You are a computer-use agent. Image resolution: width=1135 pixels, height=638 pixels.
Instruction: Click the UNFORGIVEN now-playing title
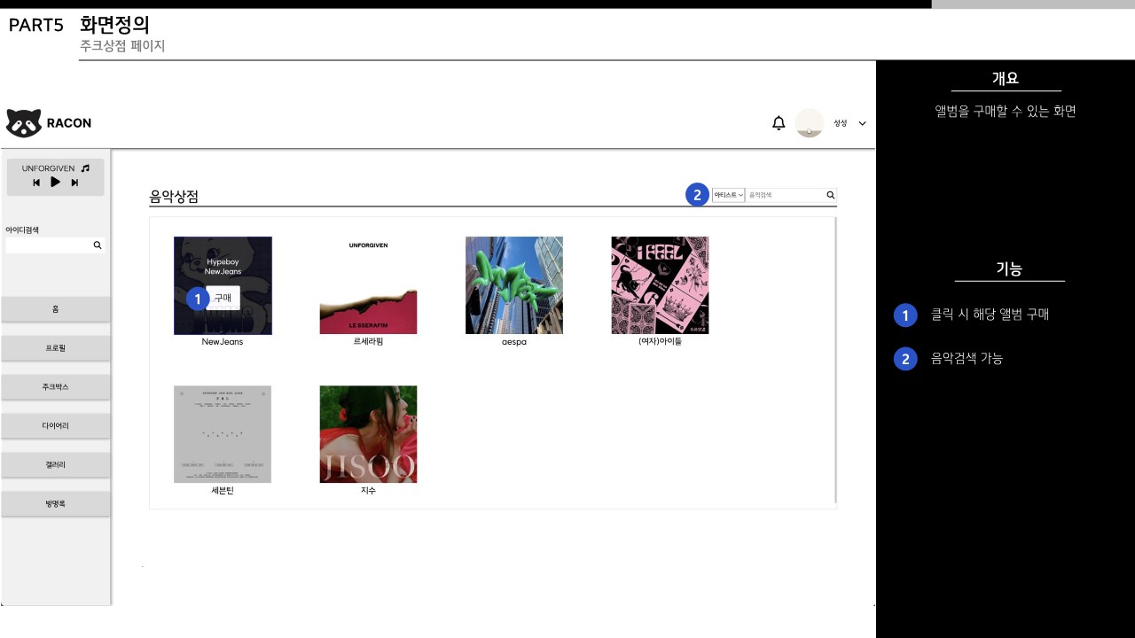[48, 168]
